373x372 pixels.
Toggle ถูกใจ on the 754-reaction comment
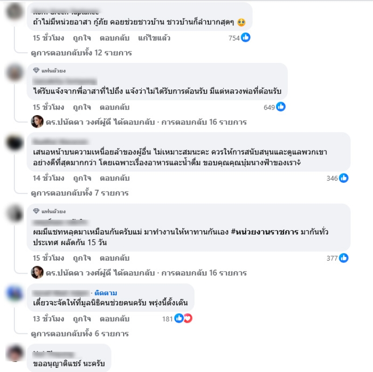coord(82,38)
